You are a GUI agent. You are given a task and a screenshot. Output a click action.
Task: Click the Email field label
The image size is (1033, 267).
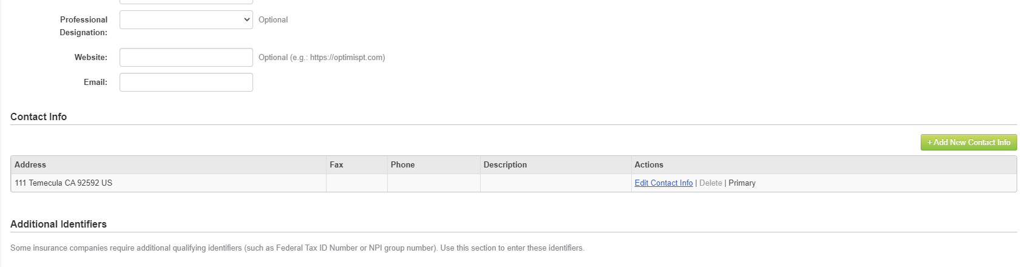95,83
